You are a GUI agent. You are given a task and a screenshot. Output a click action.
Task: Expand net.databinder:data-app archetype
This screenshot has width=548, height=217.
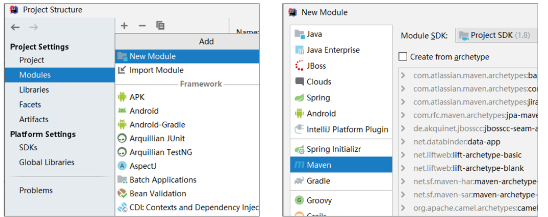[403, 142]
